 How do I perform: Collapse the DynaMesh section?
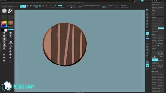tap(154, 58)
